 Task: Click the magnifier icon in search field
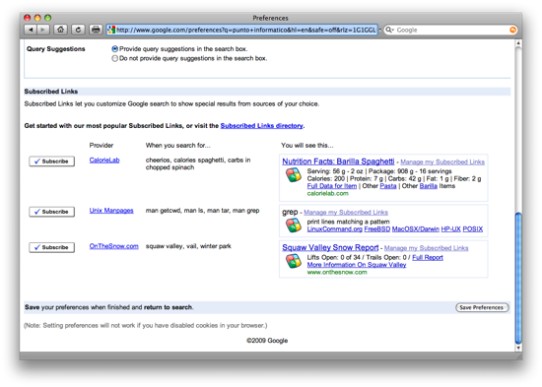(388, 30)
